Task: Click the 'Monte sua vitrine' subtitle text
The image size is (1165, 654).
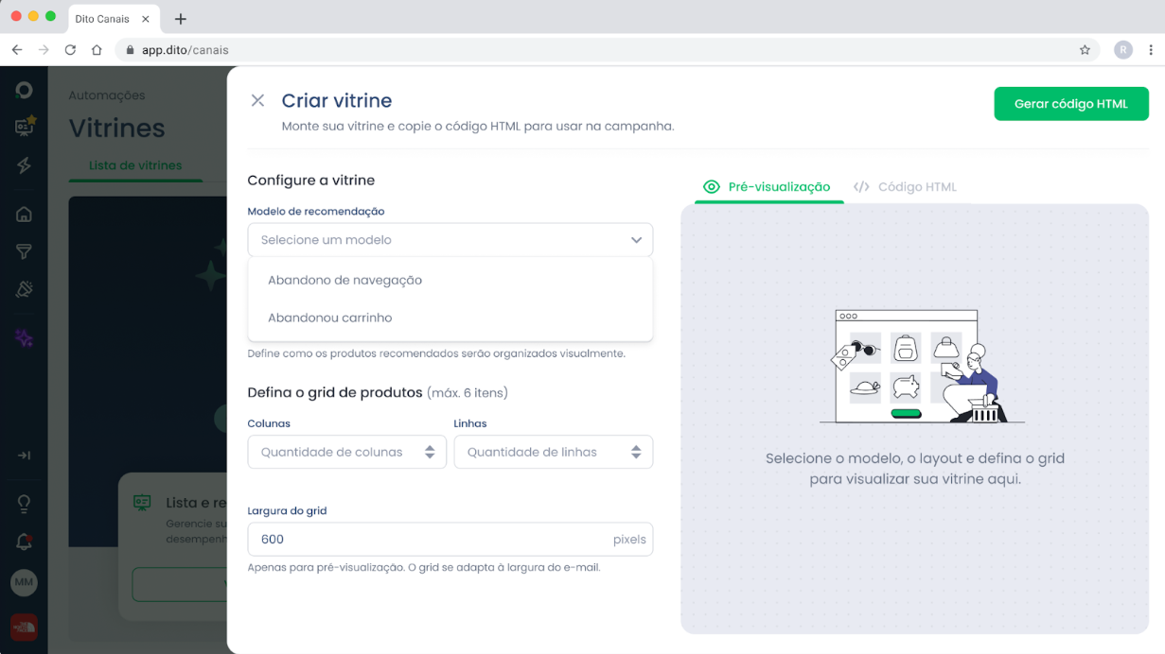Action: pyautogui.click(x=478, y=126)
